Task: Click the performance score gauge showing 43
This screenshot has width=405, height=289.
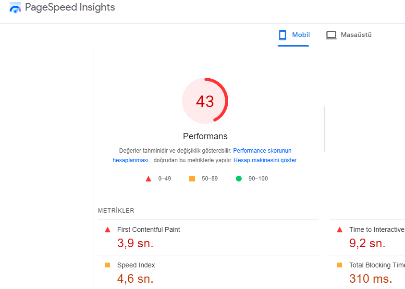Action: (205, 101)
